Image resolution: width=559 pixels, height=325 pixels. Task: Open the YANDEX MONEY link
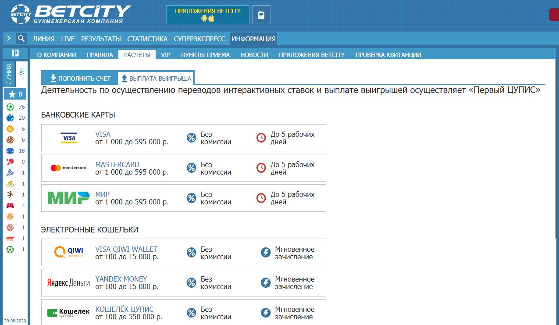[121, 279]
